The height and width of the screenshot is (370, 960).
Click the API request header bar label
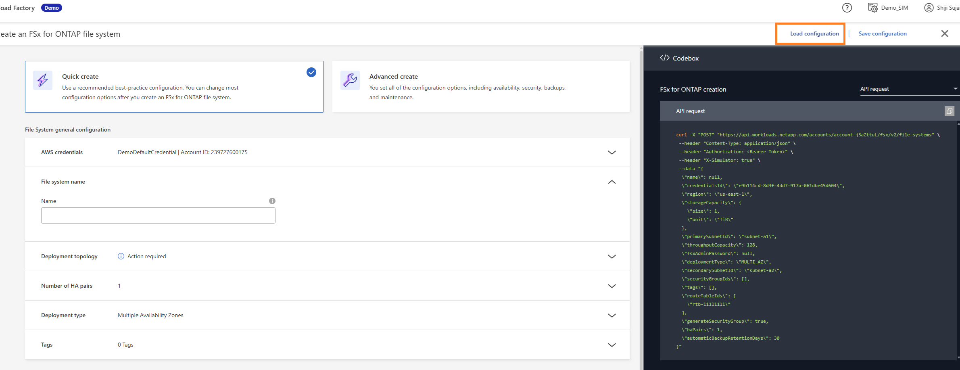pyautogui.click(x=691, y=111)
